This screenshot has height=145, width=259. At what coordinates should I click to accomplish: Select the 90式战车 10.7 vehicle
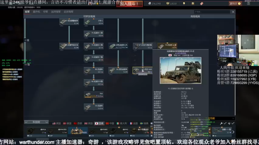click(94, 71)
